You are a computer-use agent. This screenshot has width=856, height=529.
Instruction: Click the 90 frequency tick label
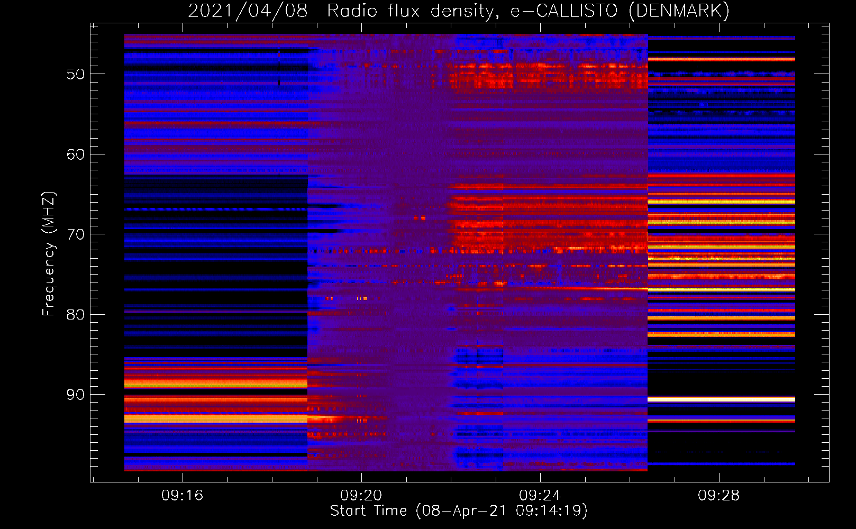[76, 395]
